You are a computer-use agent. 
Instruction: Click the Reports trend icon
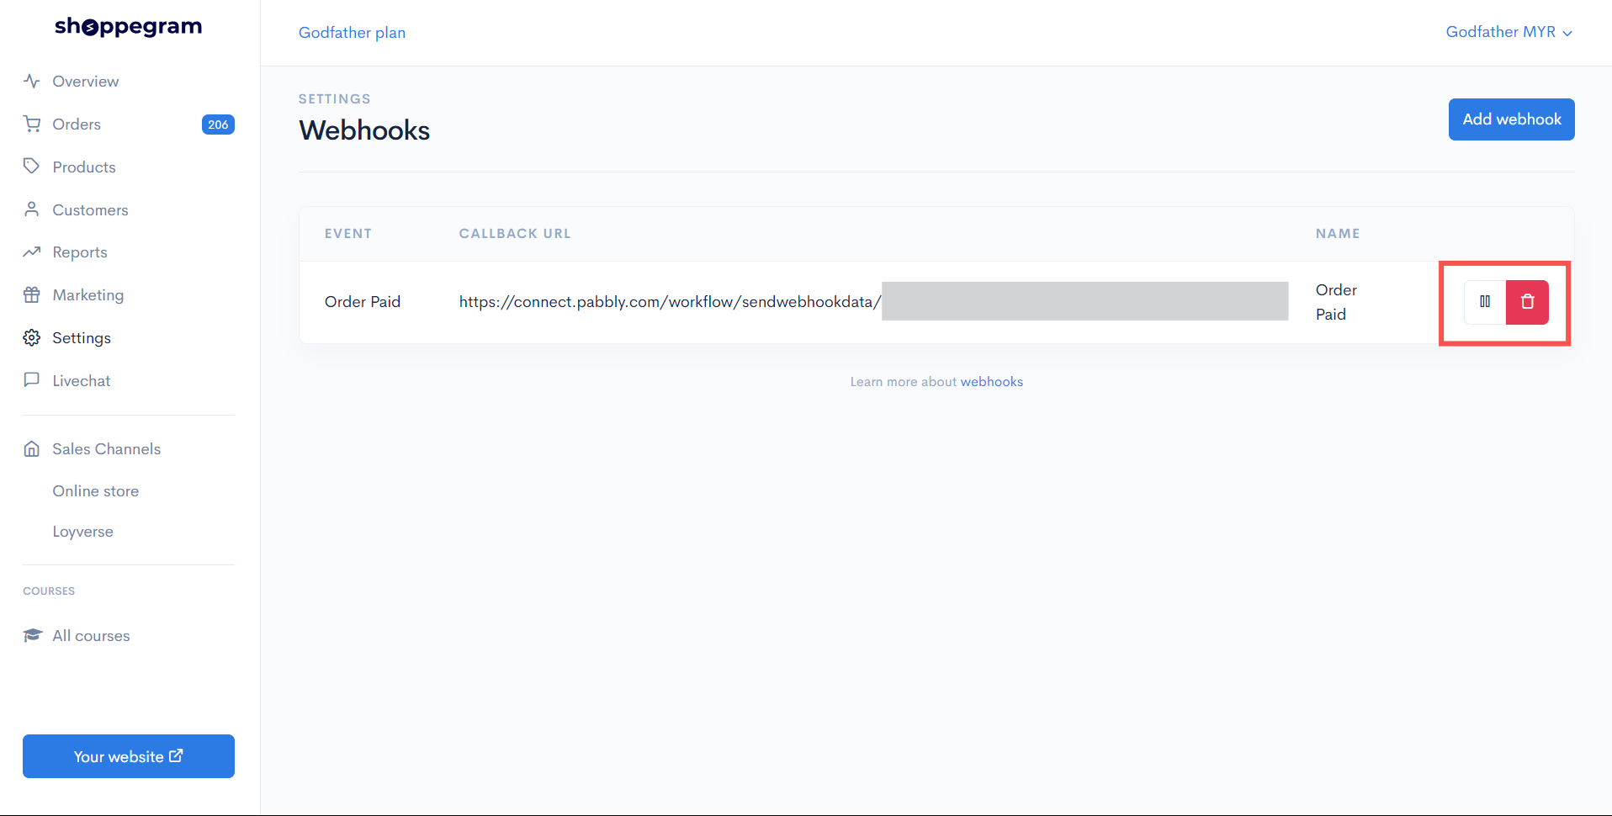[x=32, y=252]
